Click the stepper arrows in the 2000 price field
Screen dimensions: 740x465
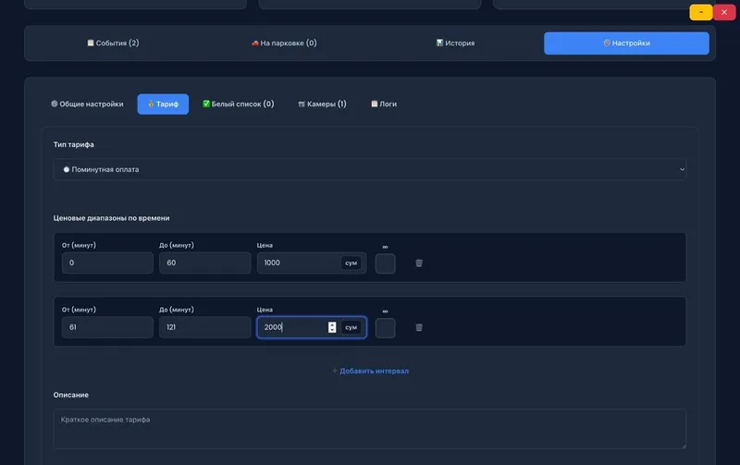tap(332, 327)
